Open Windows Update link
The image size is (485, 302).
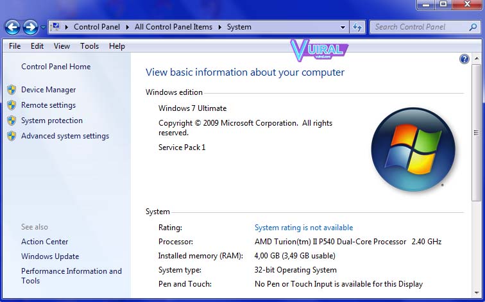click(50, 256)
